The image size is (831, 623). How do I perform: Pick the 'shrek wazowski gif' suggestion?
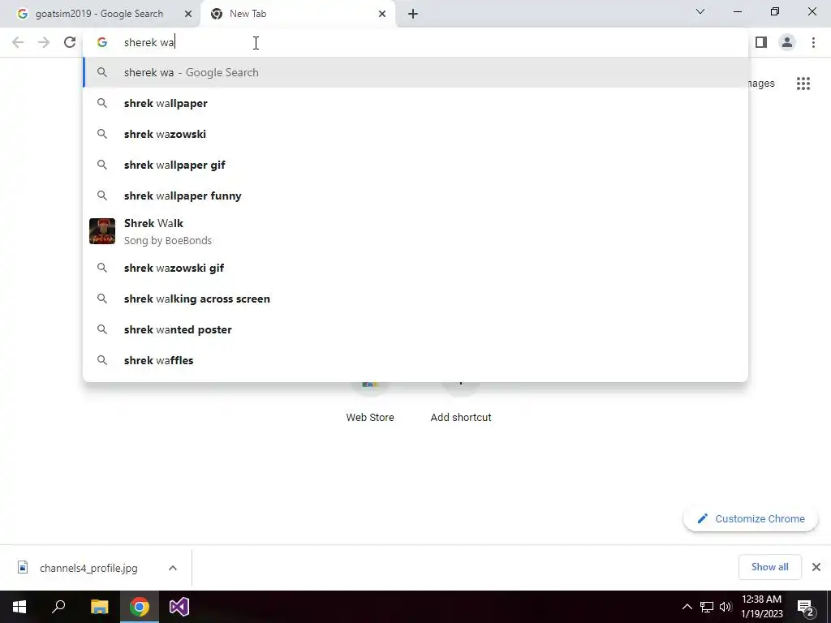pyautogui.click(x=415, y=268)
